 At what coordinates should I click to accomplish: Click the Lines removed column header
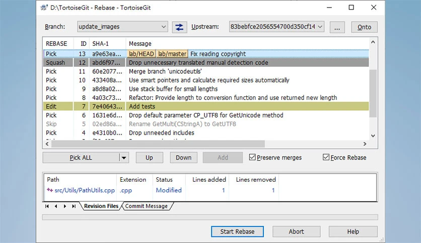pos(254,180)
